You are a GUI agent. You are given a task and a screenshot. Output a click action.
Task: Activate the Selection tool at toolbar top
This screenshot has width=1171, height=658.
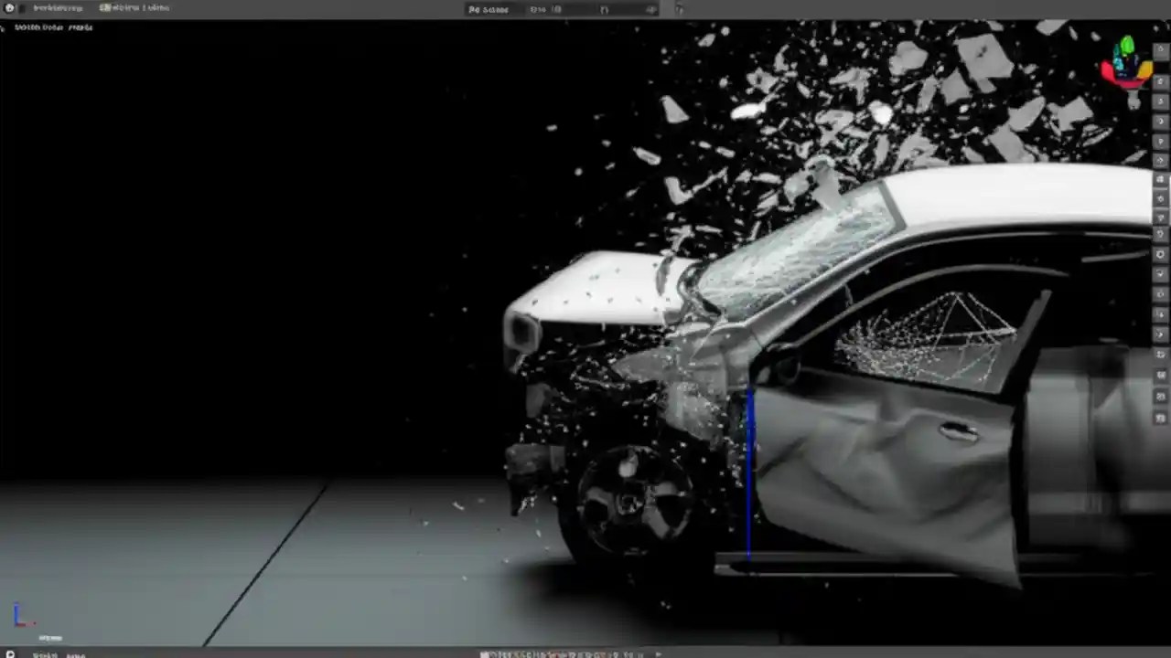(x=1160, y=51)
